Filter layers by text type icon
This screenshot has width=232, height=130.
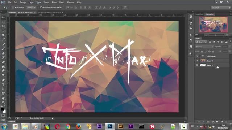[218, 42]
